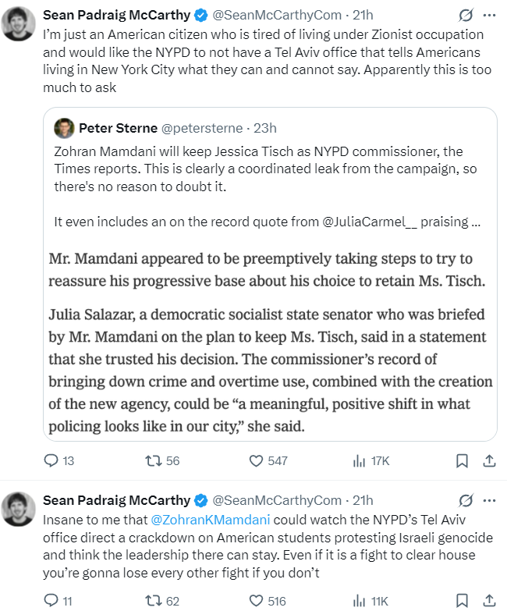The width and height of the screenshot is (507, 611).
Task: View analytics of tweet with 11K views
Action: (360, 600)
